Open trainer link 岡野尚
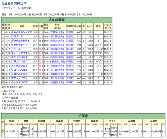 [70, 62]
